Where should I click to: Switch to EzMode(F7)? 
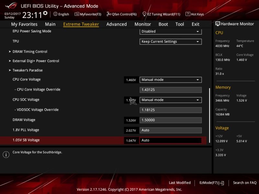[x=209, y=183]
